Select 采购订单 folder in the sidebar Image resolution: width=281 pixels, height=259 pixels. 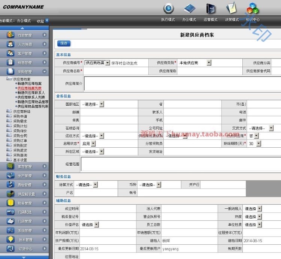tap(20, 140)
